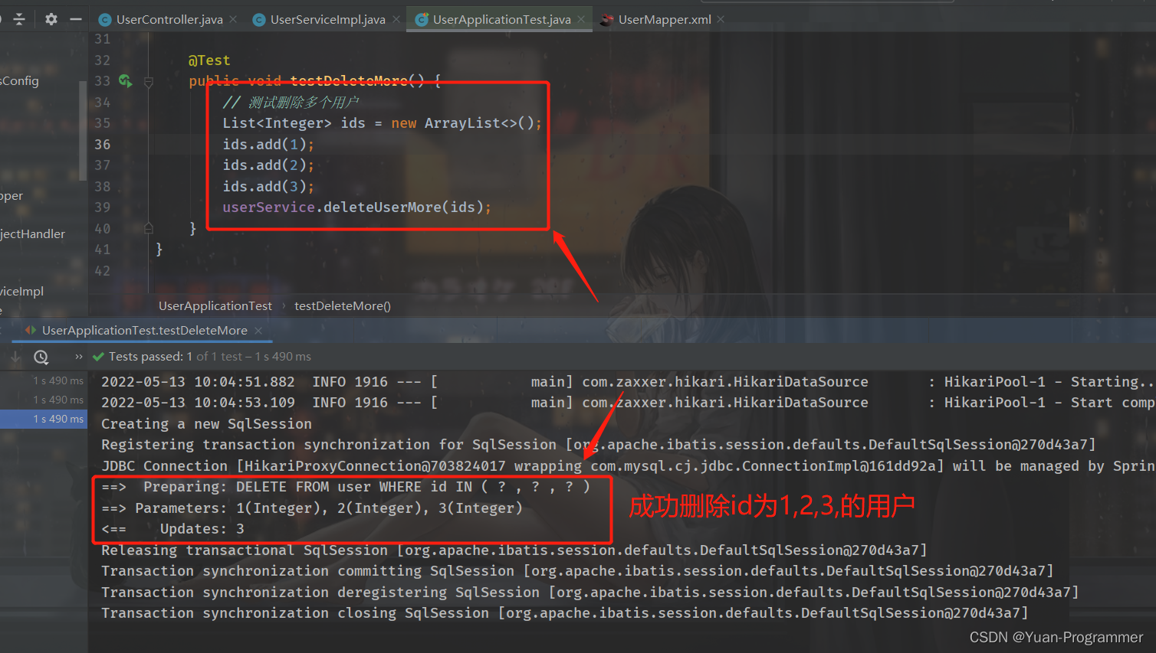Fold testDeleteMore method at line 33
Viewport: 1156px width, 653px height.
(149, 81)
